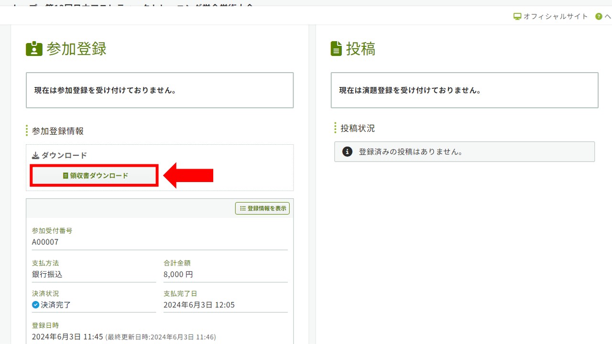Click the 支払完了日 date value

point(199,305)
